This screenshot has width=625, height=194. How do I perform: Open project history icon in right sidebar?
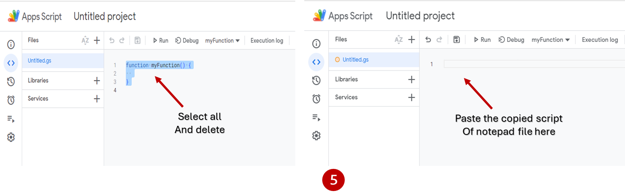tap(316, 80)
